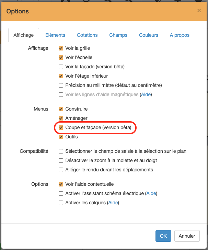Toggle Voir l'étage inférieur checkbox
Screen dimensions: 208x250
click(61, 76)
